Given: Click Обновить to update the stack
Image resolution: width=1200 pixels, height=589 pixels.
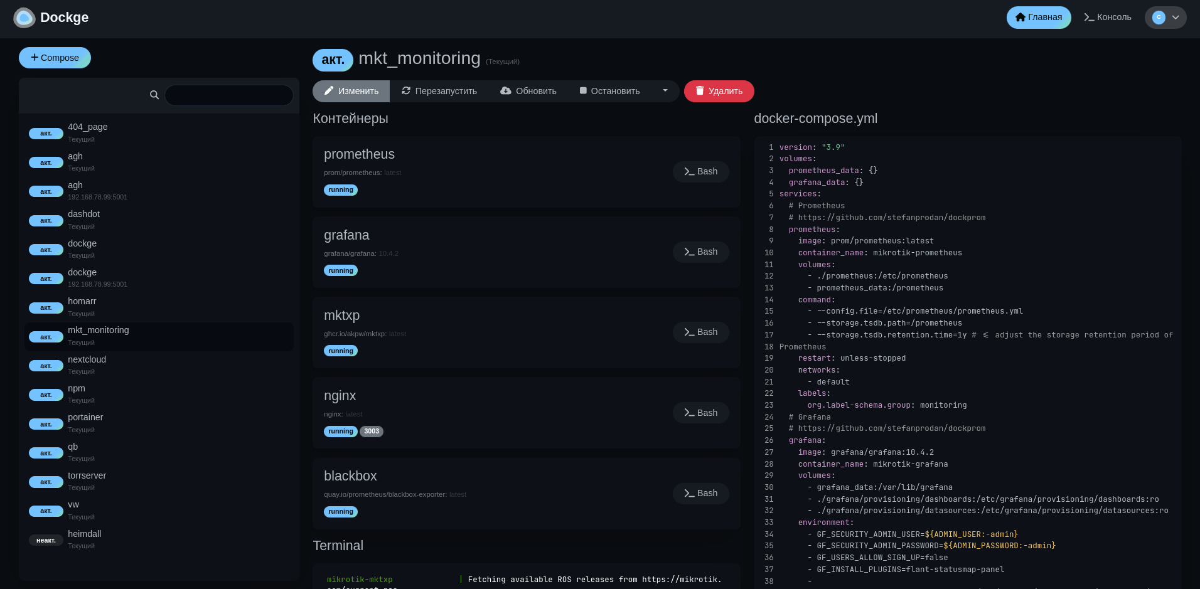Looking at the screenshot, I should tap(528, 91).
